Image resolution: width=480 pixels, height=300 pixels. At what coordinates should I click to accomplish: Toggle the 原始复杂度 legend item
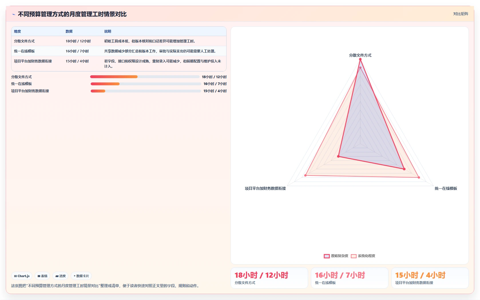336,256
